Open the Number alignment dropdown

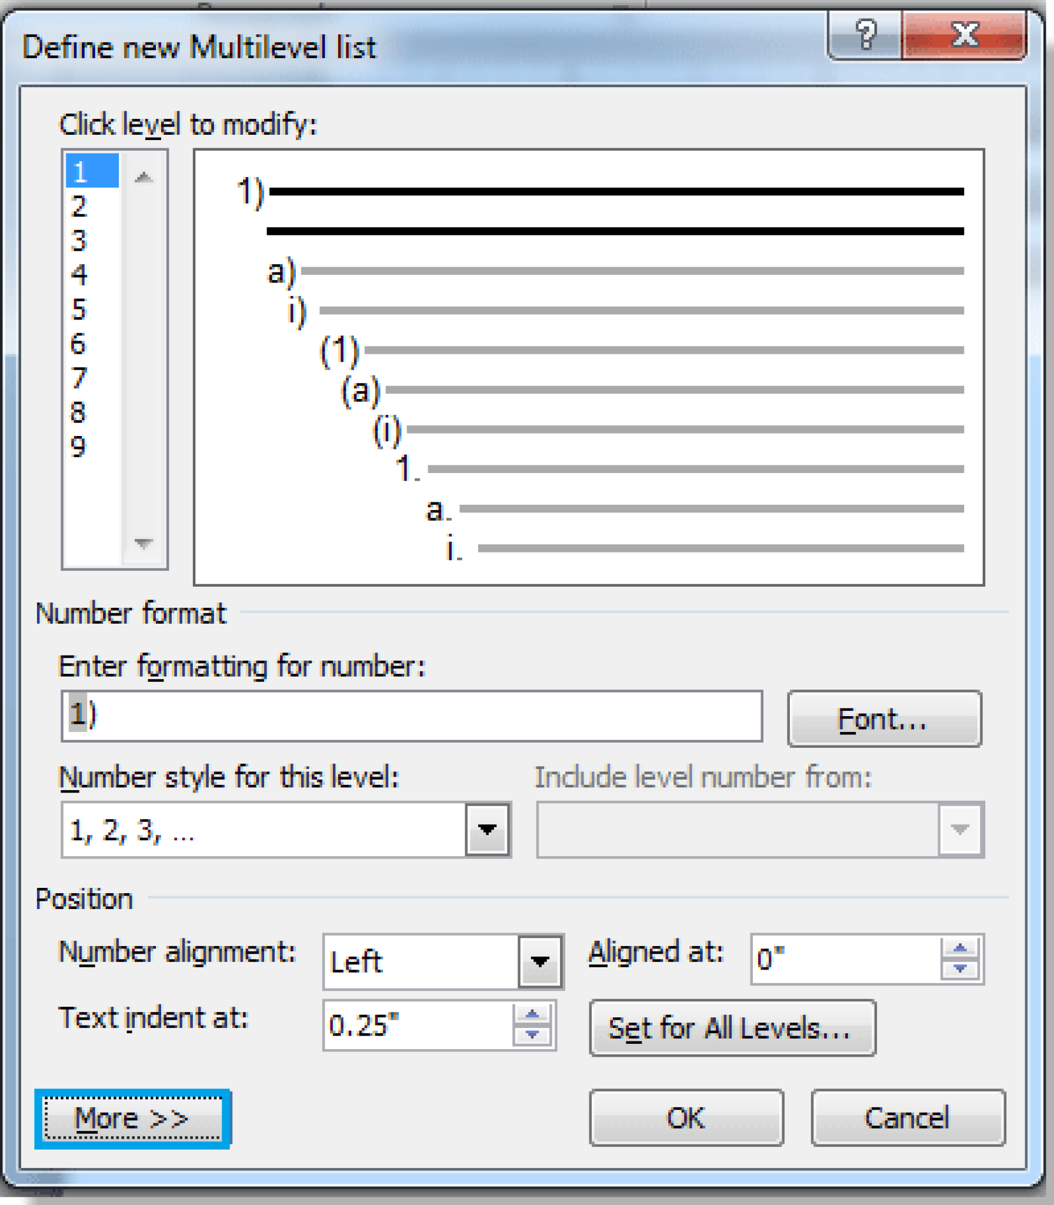(541, 961)
